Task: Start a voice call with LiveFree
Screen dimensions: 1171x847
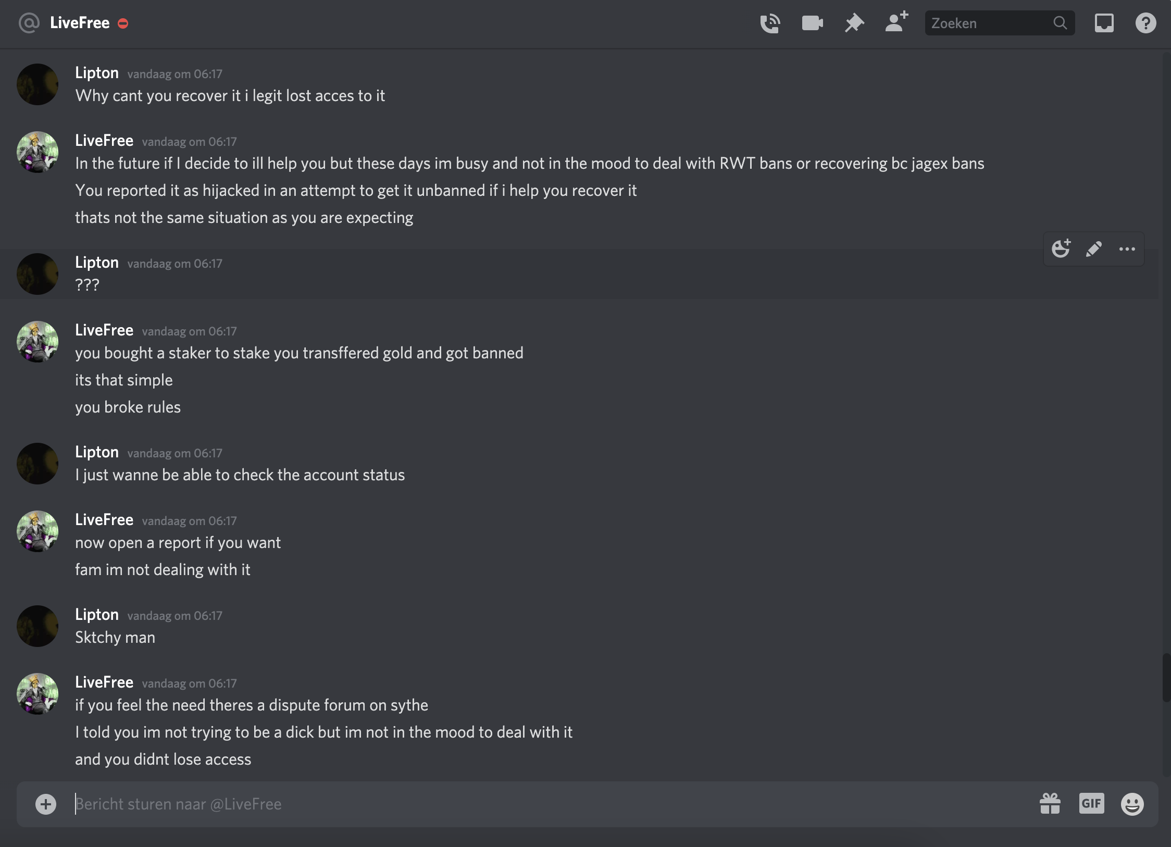Action: pos(770,23)
